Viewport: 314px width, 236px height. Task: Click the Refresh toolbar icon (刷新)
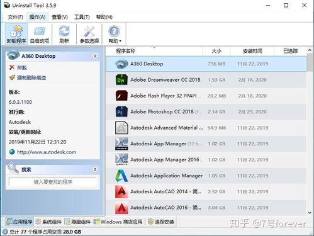64,34
